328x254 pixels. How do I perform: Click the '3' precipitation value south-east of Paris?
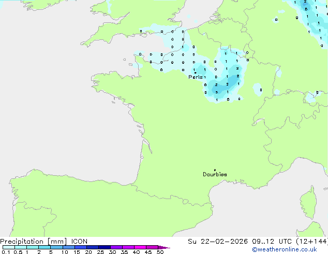click(x=216, y=92)
